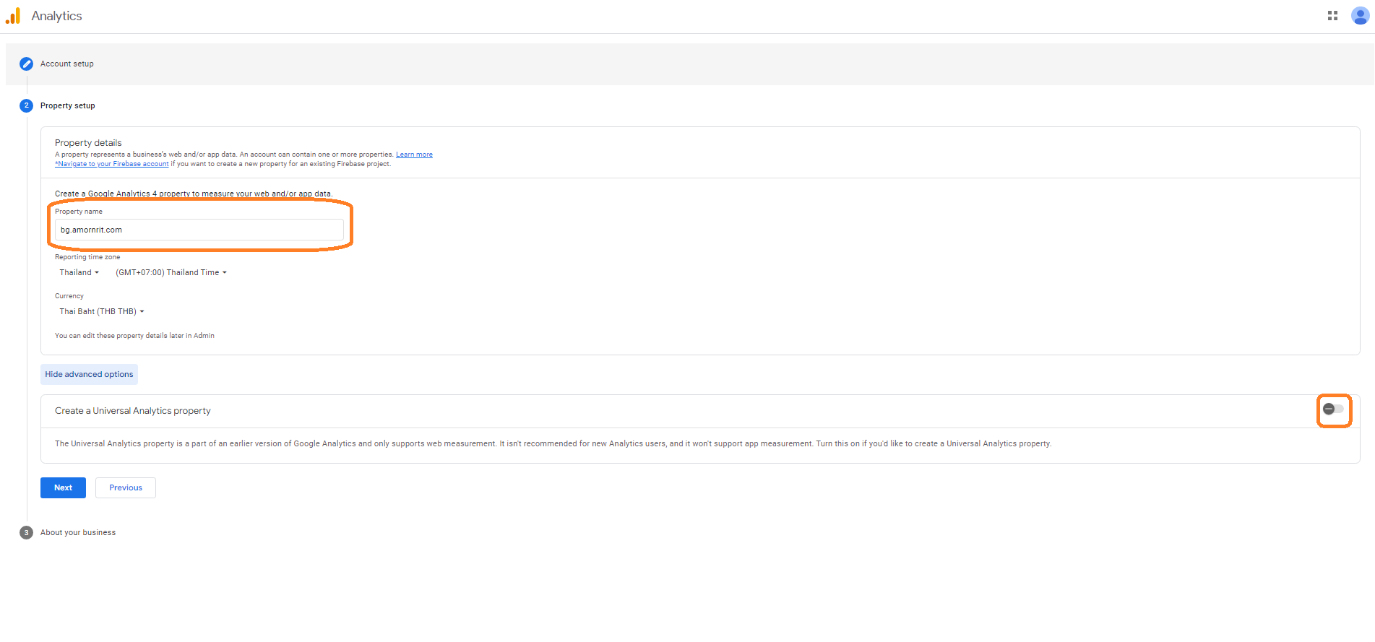This screenshot has height=642, width=1375.
Task: Focus the Property name input field
Action: pos(199,230)
